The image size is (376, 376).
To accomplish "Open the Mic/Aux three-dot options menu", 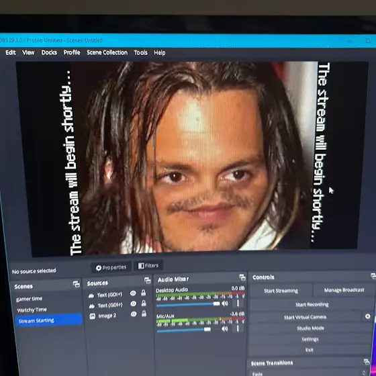I will tap(238, 328).
